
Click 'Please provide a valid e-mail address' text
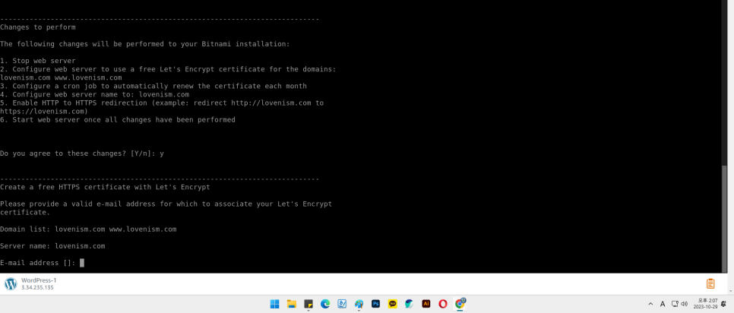166,204
